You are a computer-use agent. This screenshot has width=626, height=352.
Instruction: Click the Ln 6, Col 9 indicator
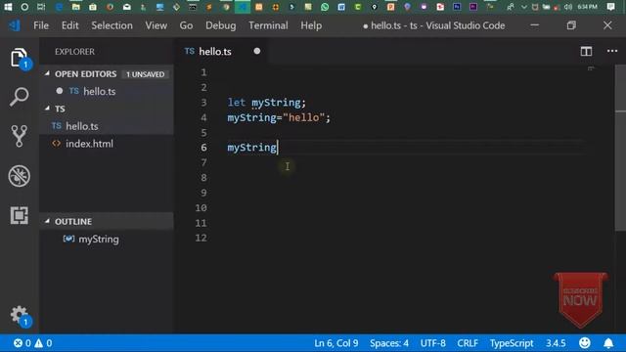(335, 343)
